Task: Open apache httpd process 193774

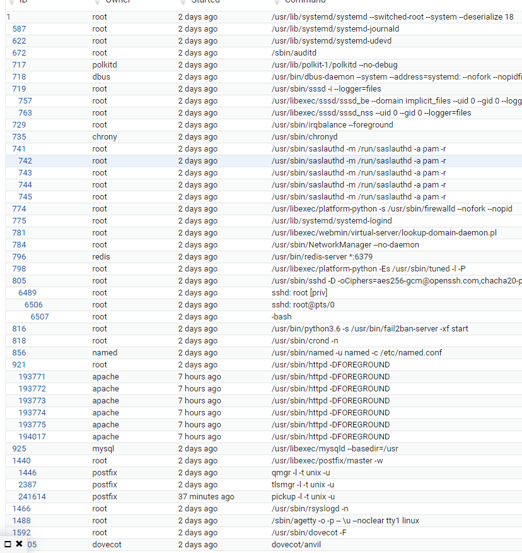Action: point(32,413)
